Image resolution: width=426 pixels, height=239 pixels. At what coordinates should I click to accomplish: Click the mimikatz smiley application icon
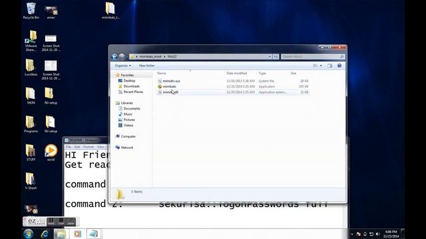tap(160, 86)
